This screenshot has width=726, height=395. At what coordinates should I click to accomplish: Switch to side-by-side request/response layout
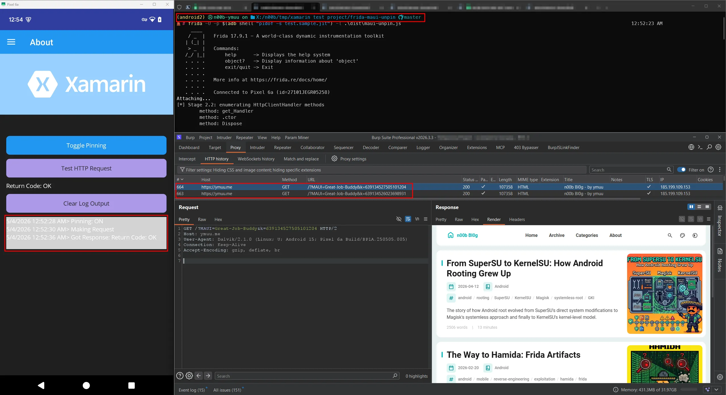click(x=691, y=207)
